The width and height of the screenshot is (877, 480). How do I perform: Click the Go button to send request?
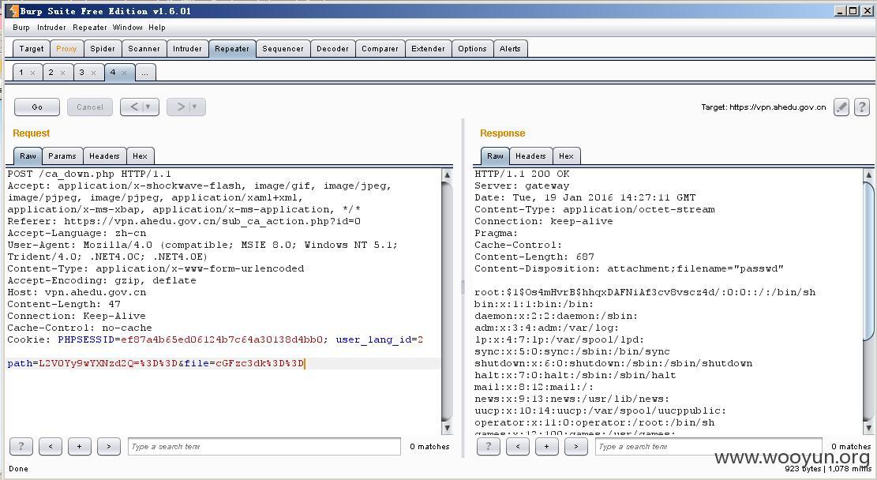(37, 107)
